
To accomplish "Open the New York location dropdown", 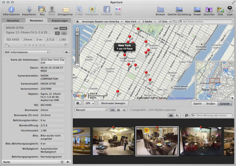I will click(132, 22).
